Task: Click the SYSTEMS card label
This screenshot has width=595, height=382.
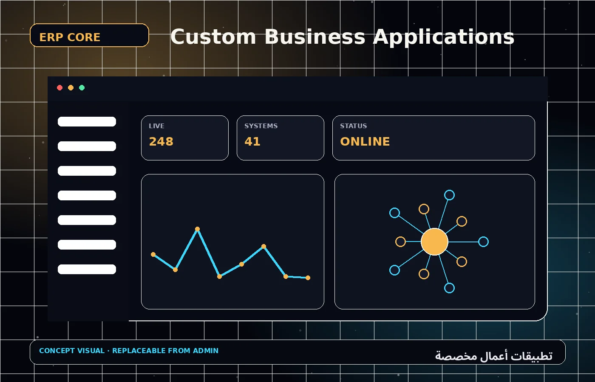Action: (x=261, y=126)
